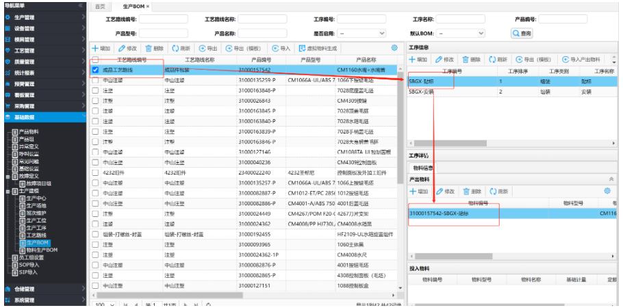Click the 导出 export icon in main toolbar

pyautogui.click(x=202, y=48)
